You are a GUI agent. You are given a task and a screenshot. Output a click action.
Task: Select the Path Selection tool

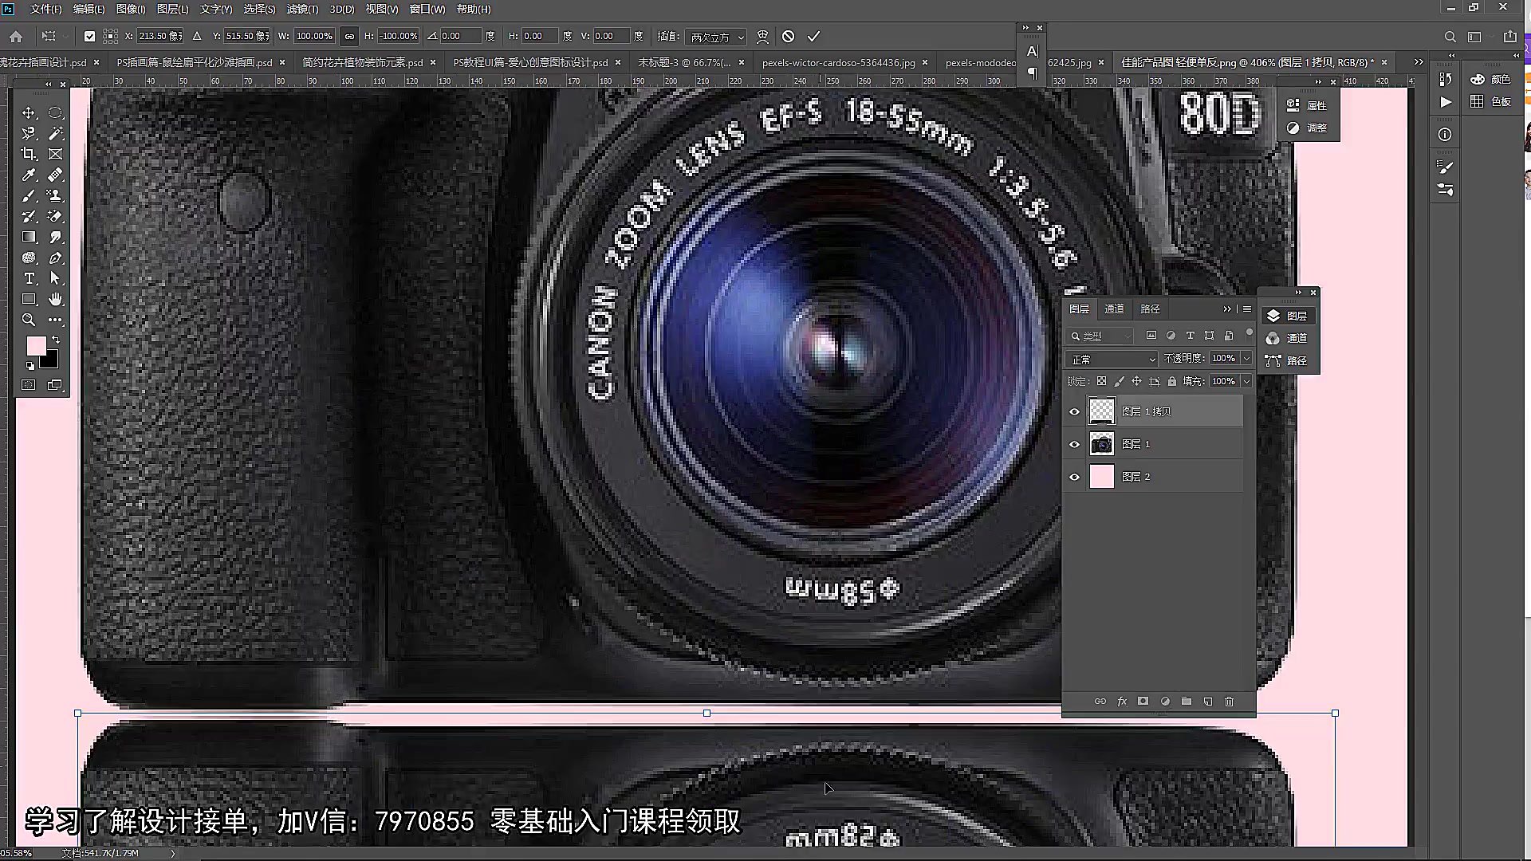55,278
